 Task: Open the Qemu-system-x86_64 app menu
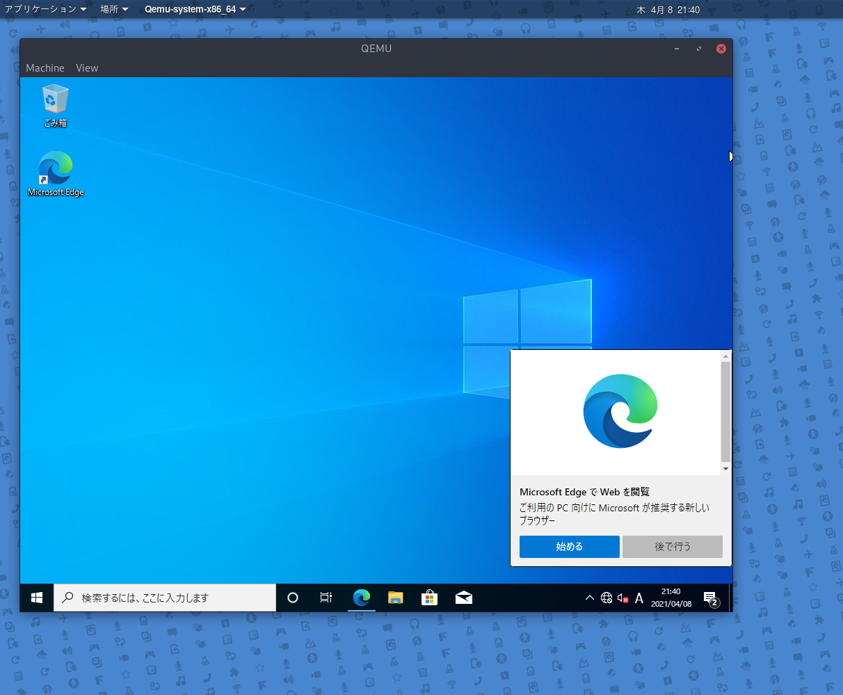pos(195,10)
